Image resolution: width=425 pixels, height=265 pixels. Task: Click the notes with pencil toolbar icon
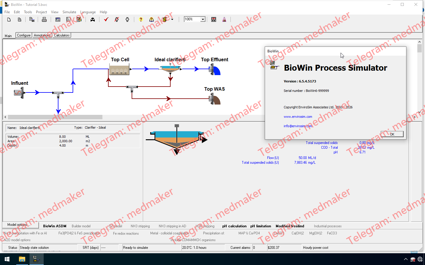click(x=79, y=19)
